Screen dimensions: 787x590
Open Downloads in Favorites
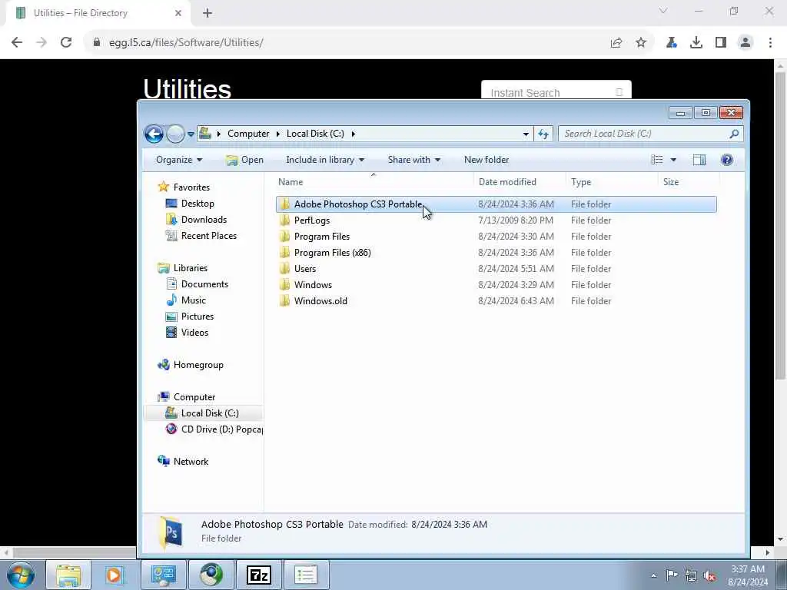[196, 219]
